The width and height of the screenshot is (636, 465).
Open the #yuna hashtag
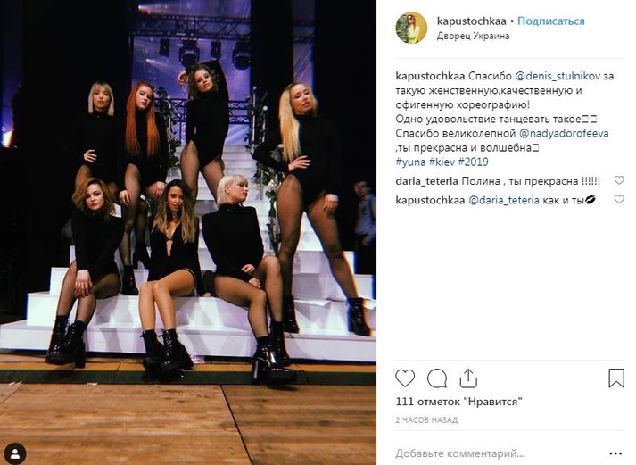coord(409,162)
